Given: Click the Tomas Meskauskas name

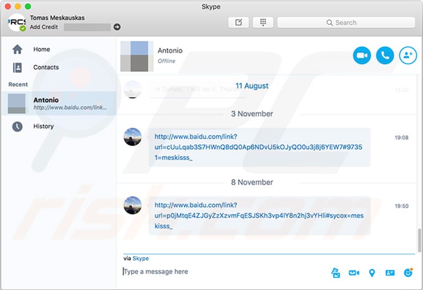Looking at the screenshot, I should (x=57, y=18).
